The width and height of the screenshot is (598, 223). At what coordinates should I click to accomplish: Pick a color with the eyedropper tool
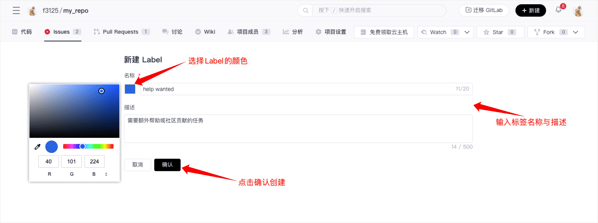pyautogui.click(x=38, y=147)
